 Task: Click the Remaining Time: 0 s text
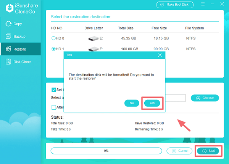[x=149, y=129]
